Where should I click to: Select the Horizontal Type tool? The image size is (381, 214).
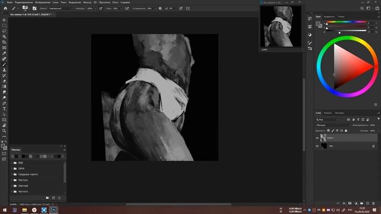pos(4,109)
